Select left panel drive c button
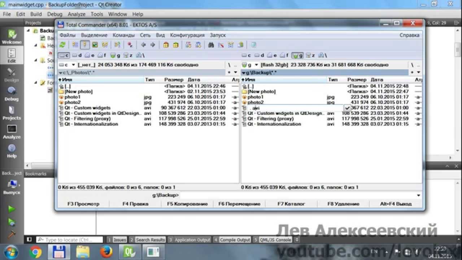Screen dimensions: 462x260 [64, 55]
